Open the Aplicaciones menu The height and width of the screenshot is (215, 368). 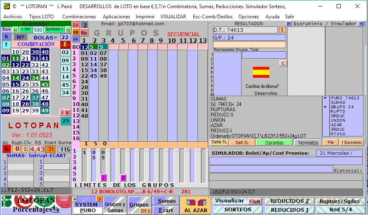[x=116, y=17]
